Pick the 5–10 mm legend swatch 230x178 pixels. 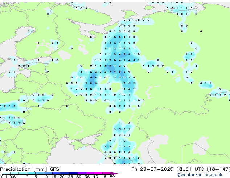click(40, 173)
